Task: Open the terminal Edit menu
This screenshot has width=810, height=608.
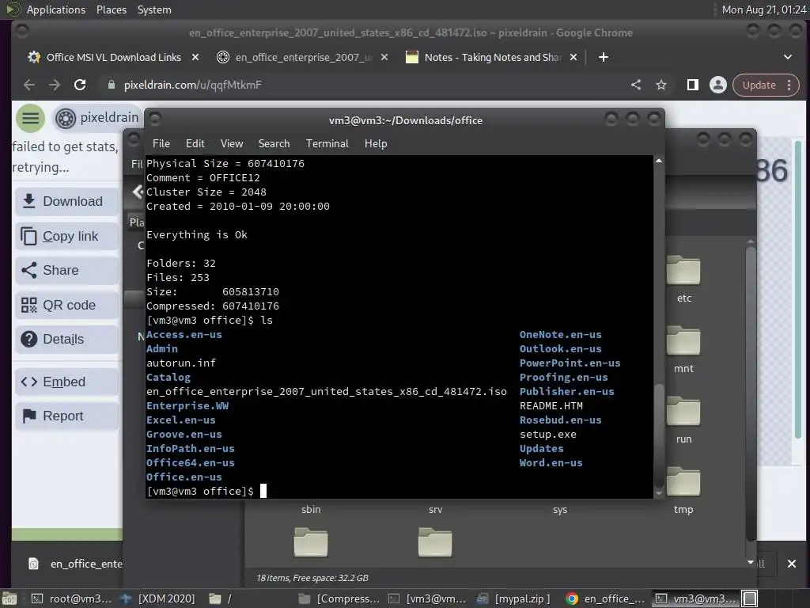Action: (x=195, y=144)
